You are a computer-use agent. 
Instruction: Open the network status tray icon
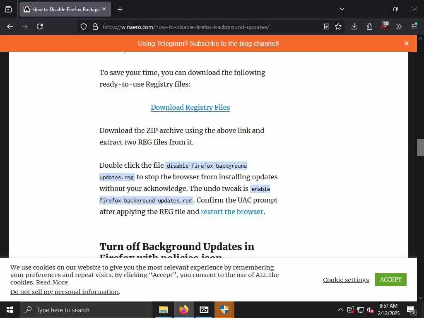pos(361,310)
